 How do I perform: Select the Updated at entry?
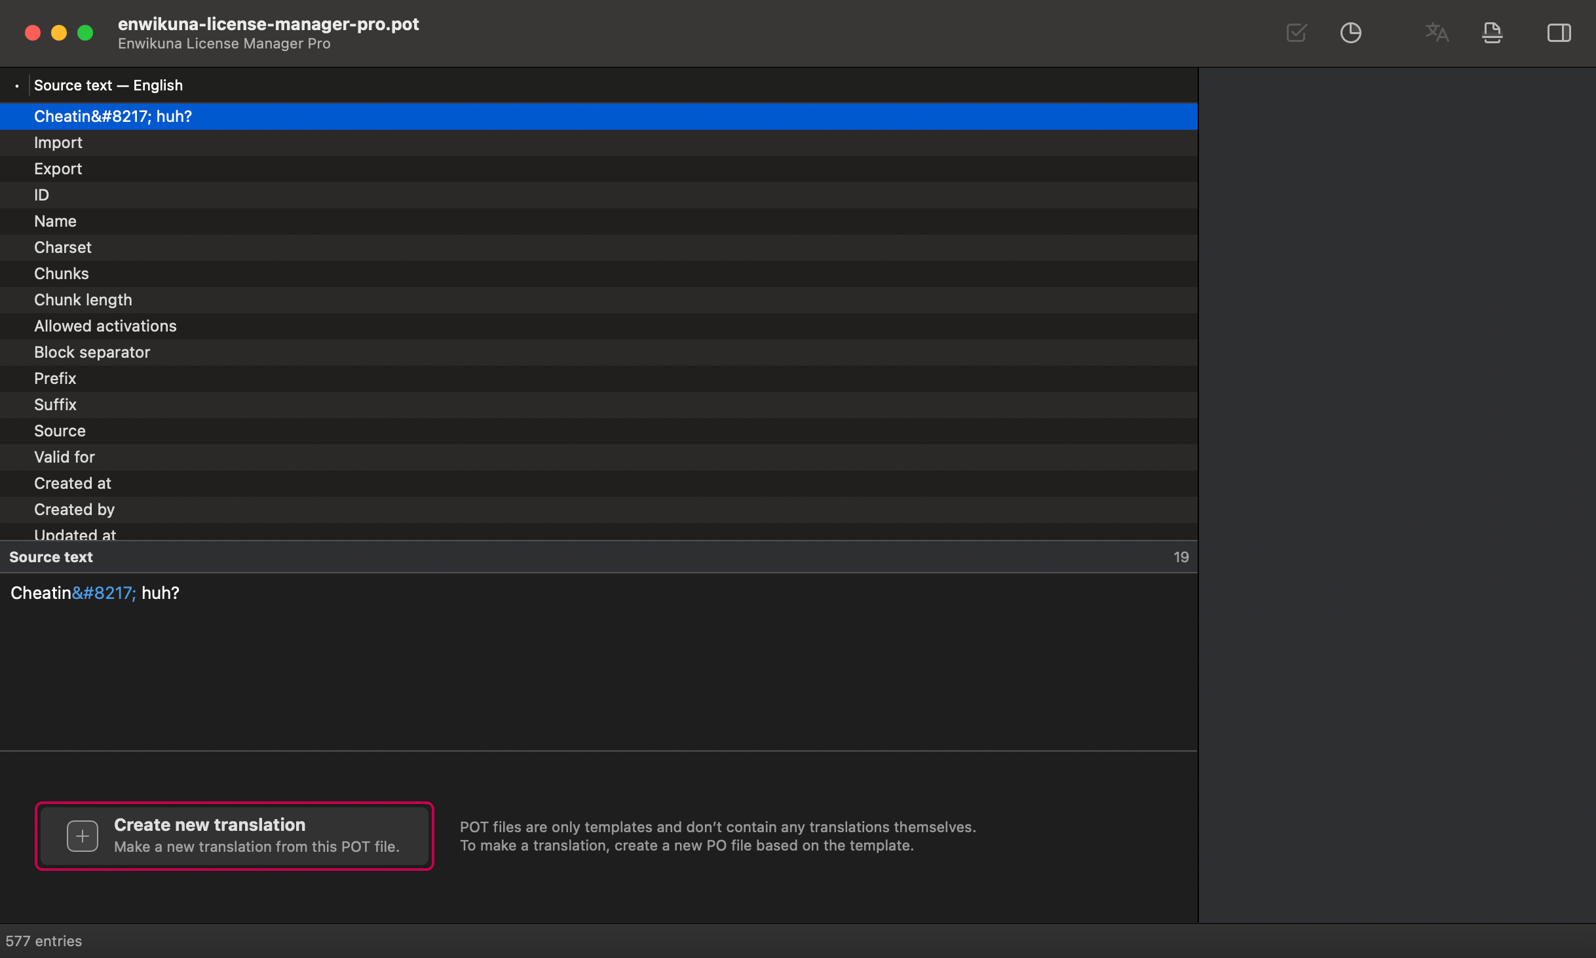[x=599, y=531]
